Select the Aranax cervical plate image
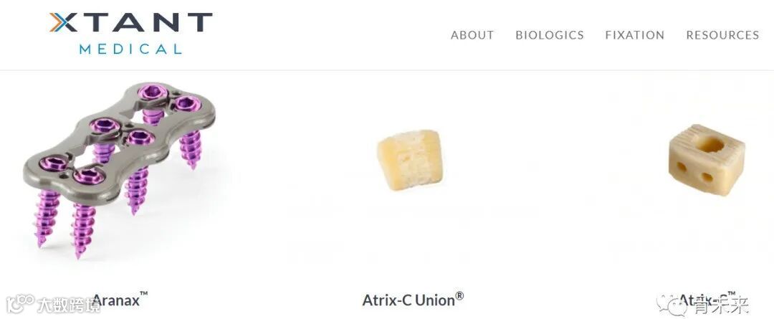The height and width of the screenshot is (319, 774). (119, 169)
